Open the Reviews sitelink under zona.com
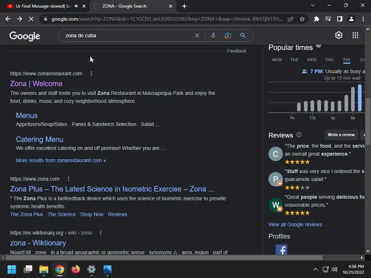The width and height of the screenshot is (371, 278). pos(118,214)
